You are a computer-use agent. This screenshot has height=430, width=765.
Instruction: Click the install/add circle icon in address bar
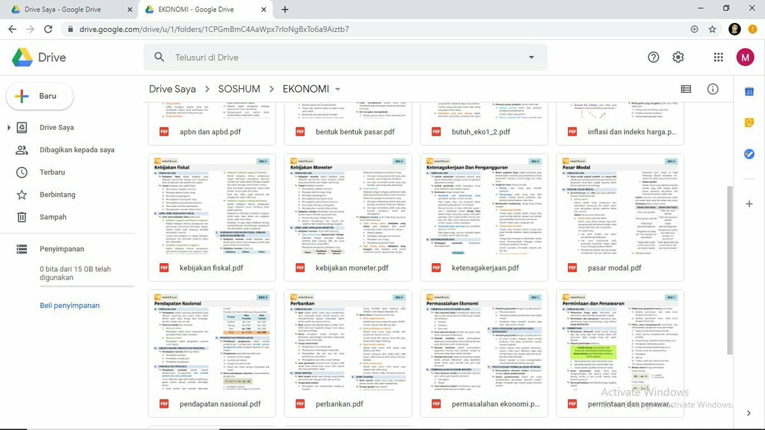(x=694, y=29)
